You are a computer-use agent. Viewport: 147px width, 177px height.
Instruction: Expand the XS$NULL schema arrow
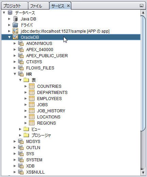15,172
